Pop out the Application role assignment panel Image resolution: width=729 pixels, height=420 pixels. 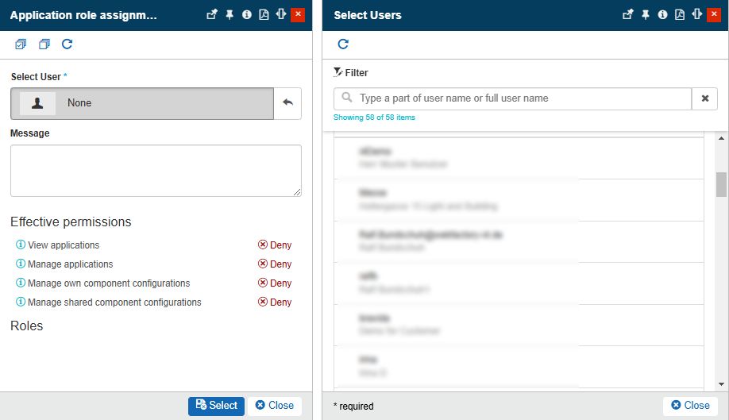click(212, 14)
